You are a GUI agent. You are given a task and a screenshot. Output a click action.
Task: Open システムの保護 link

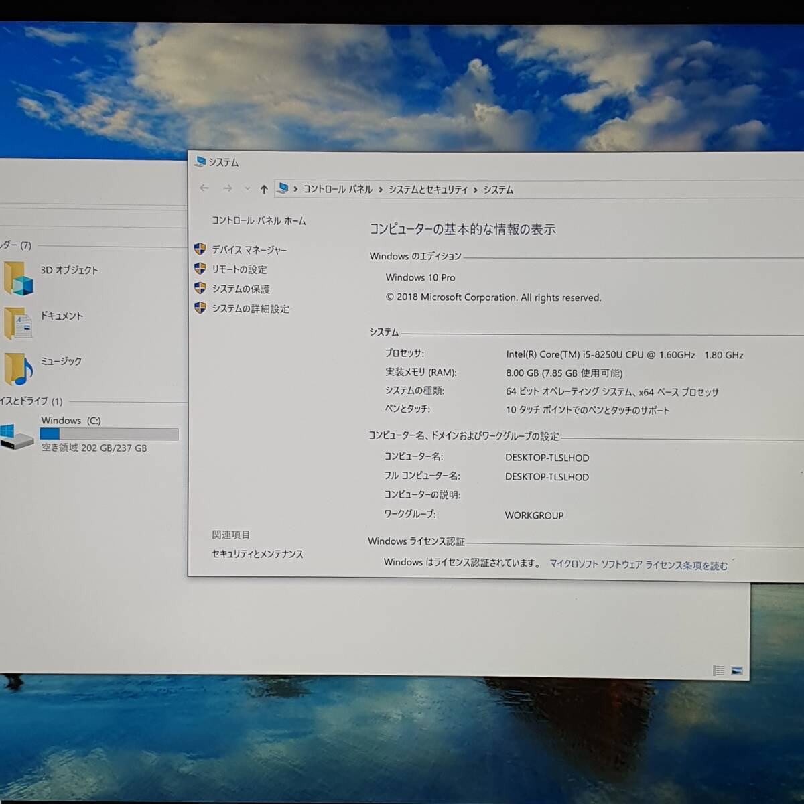tap(241, 289)
